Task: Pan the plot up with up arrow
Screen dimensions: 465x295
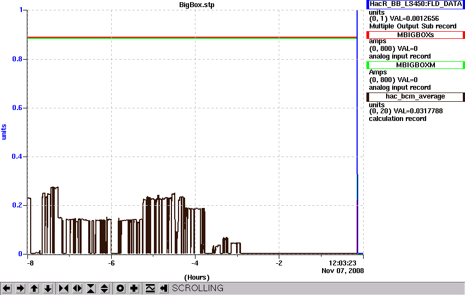Action: (34, 288)
